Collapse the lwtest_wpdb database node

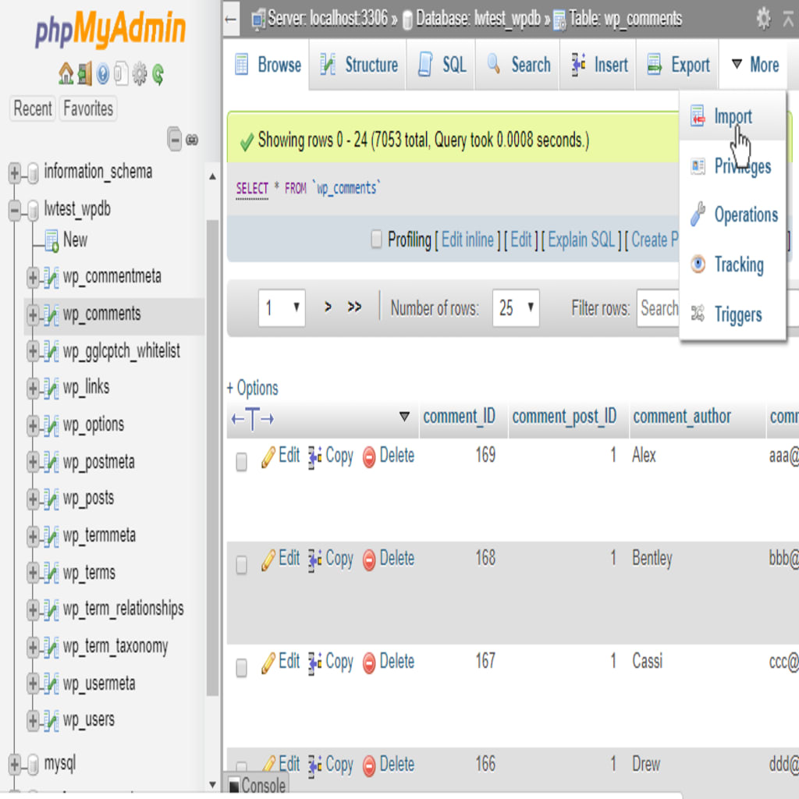(14, 210)
